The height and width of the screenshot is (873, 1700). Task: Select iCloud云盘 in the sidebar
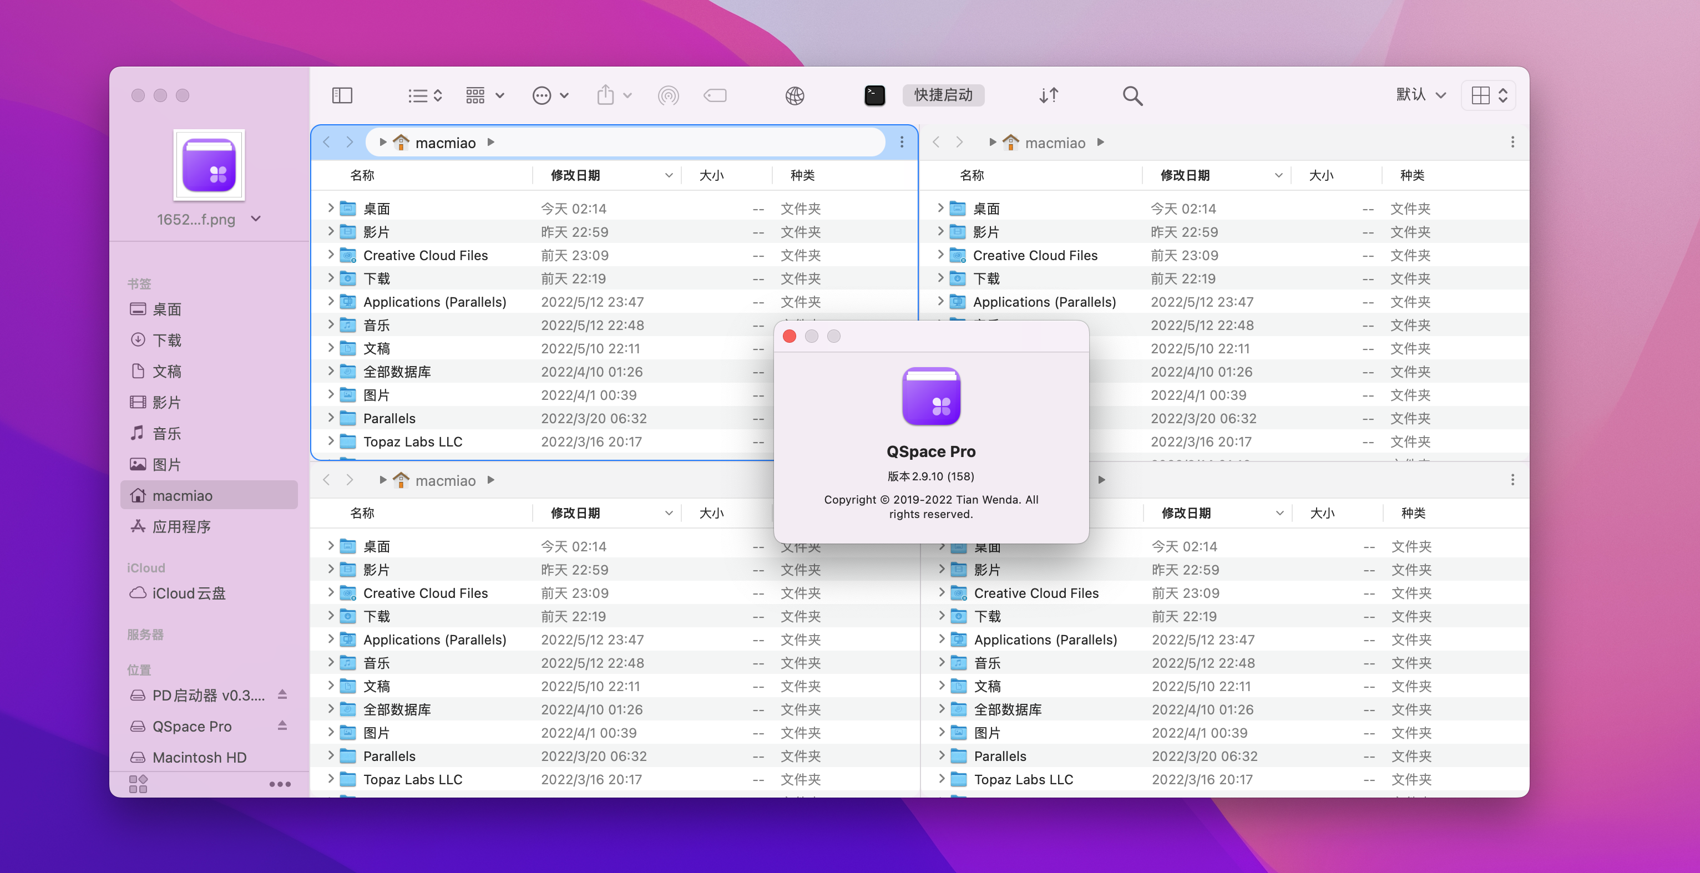(188, 593)
